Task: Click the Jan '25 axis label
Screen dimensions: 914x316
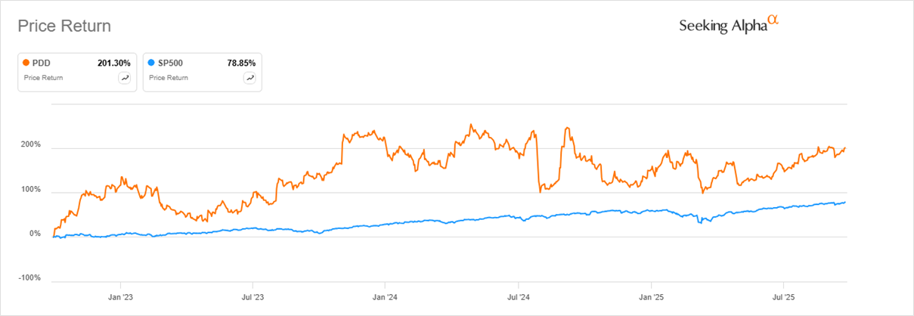Action: click(651, 296)
